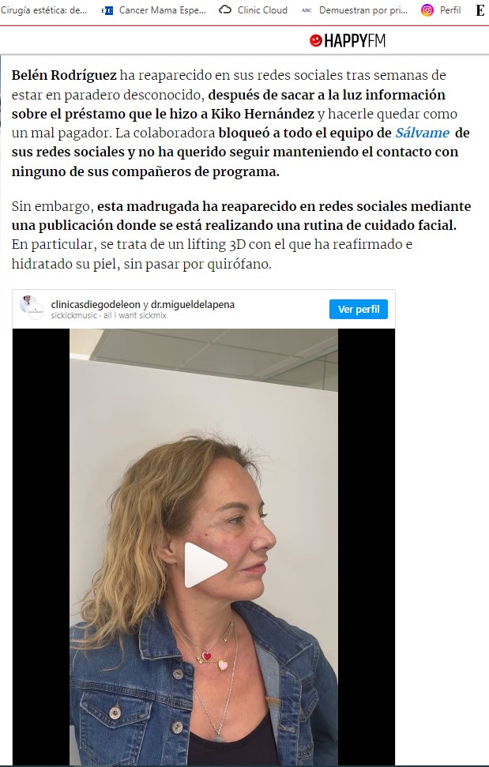489x767 pixels.
Task: Click the sickickmusic audio credit link
Action: pos(73,315)
